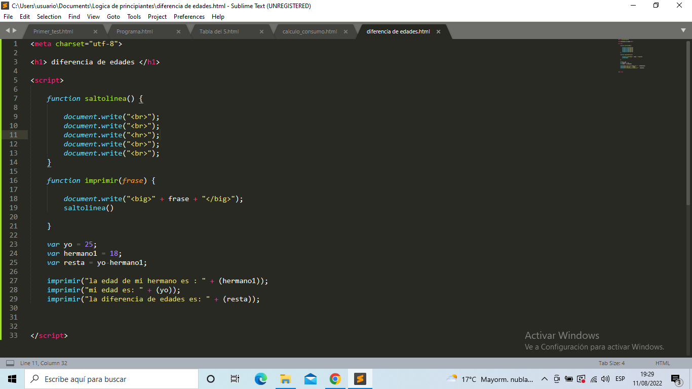Close the Primer_test.html tab

point(95,31)
